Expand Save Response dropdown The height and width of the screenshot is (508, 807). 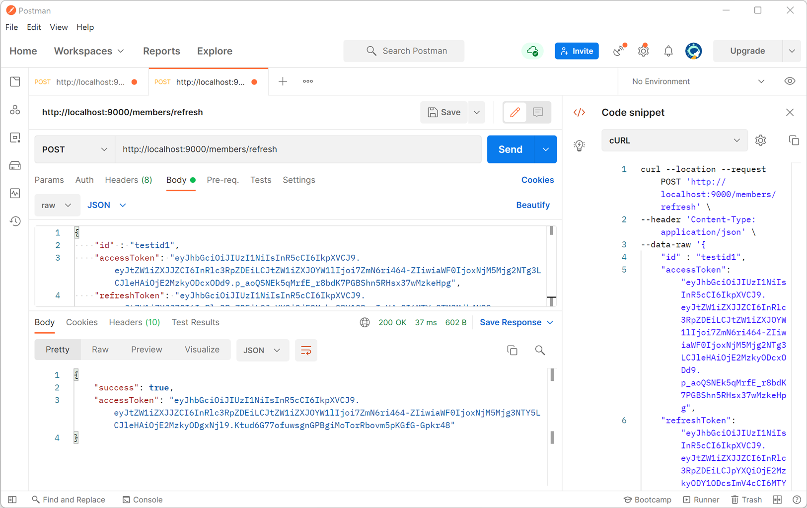[516, 323]
